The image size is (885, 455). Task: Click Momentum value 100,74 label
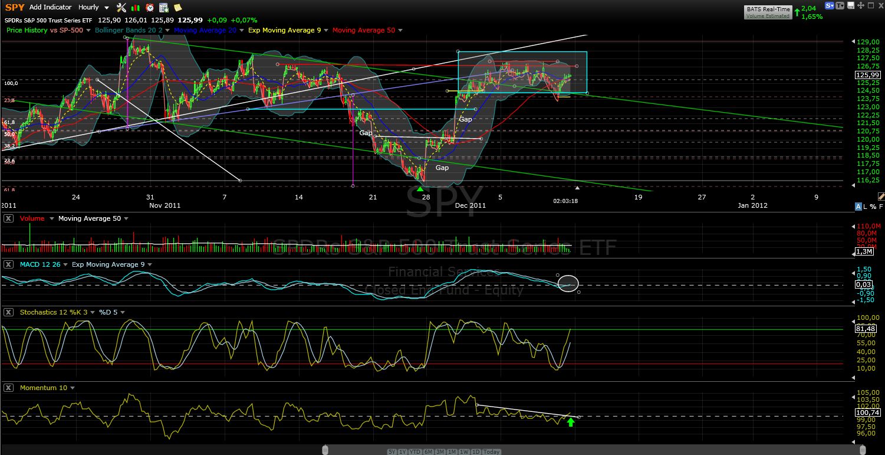pos(867,413)
